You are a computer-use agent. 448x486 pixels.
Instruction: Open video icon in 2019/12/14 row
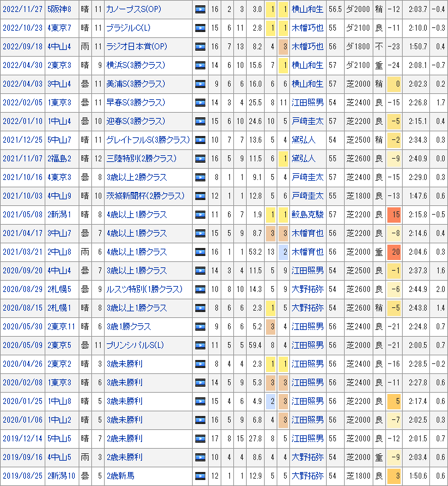[x=200, y=439]
